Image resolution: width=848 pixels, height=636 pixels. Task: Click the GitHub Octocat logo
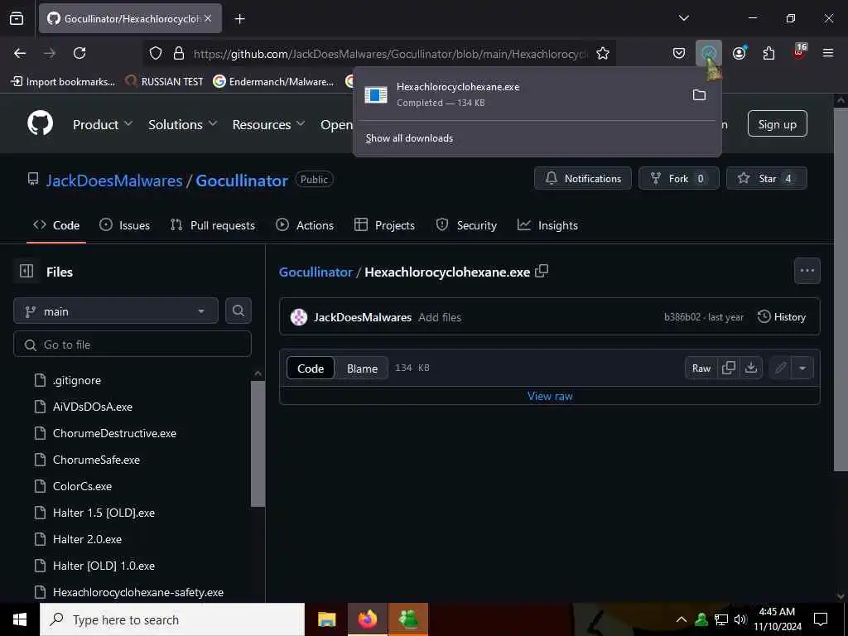coord(41,123)
